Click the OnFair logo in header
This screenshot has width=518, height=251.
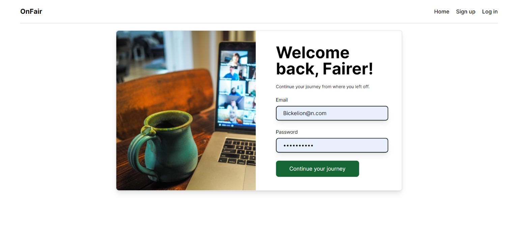(31, 11)
